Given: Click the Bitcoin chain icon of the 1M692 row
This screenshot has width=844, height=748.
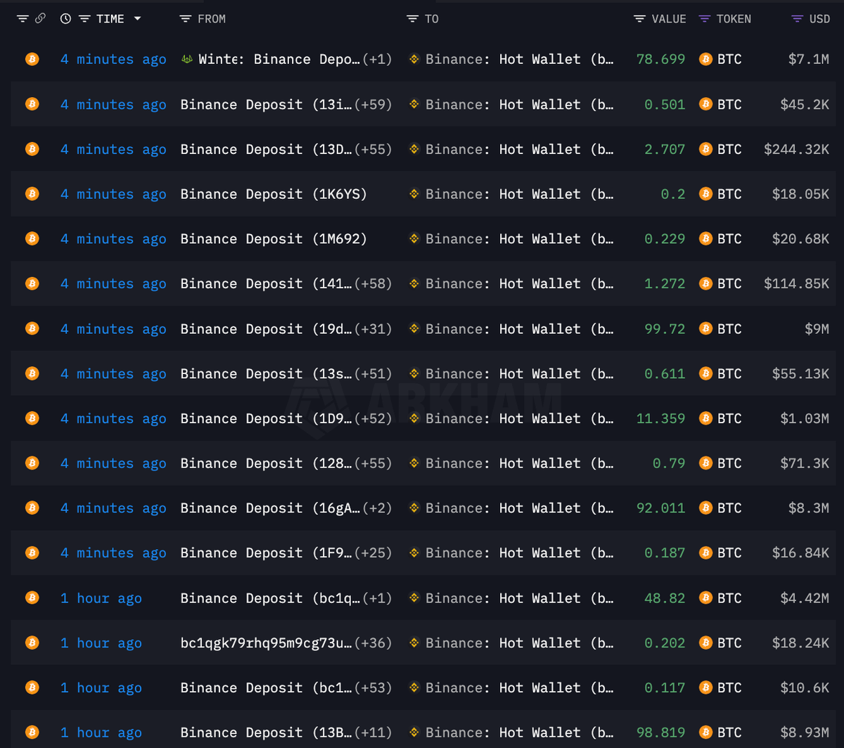Looking at the screenshot, I should 32,239.
